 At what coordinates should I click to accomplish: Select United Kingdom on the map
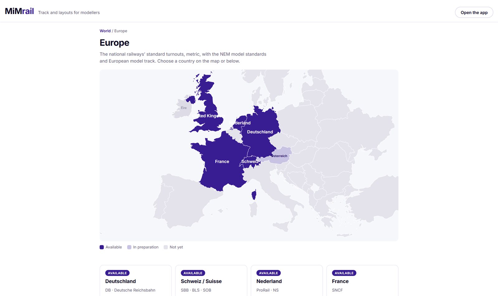point(209,116)
